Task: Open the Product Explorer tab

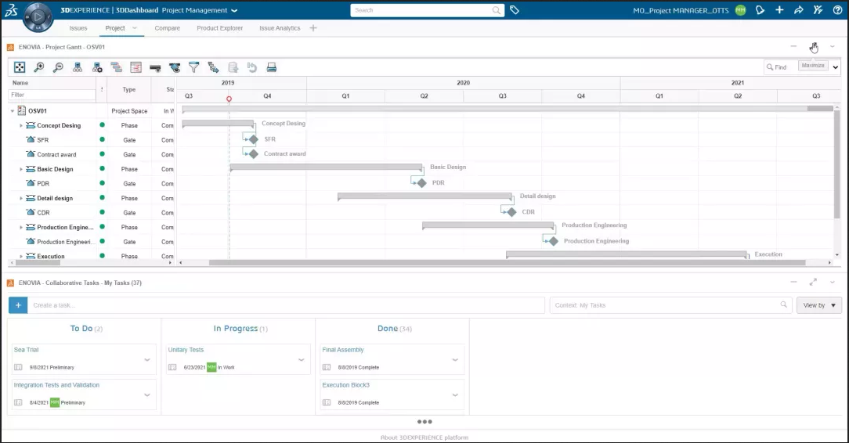Action: [219, 28]
